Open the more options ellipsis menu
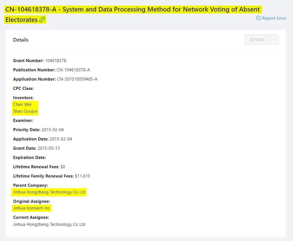This screenshot has height=241, width=293. [x=273, y=40]
